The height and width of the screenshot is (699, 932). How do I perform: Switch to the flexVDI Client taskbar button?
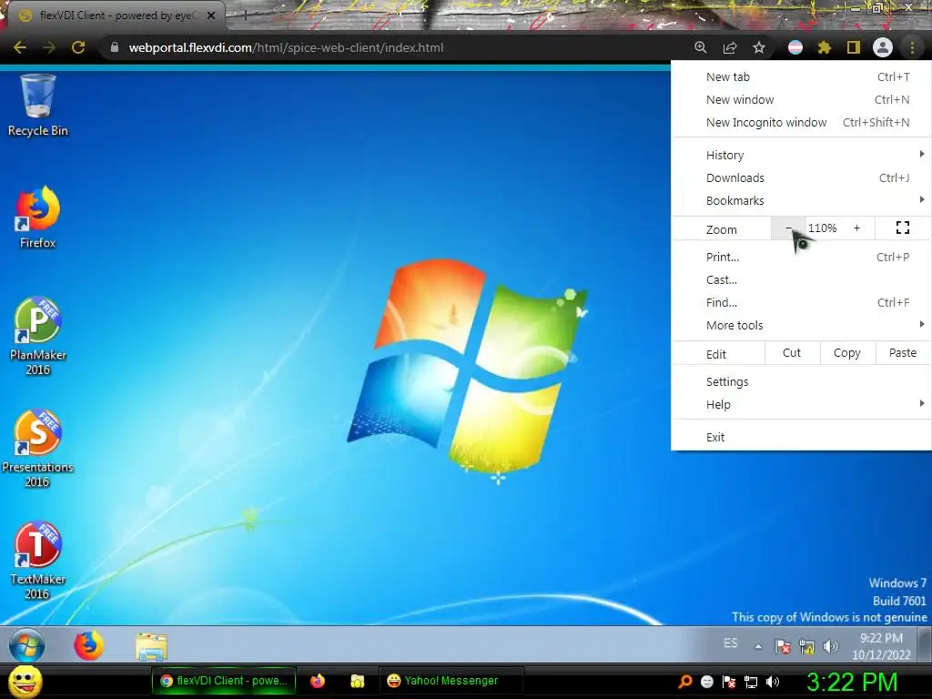[224, 681]
